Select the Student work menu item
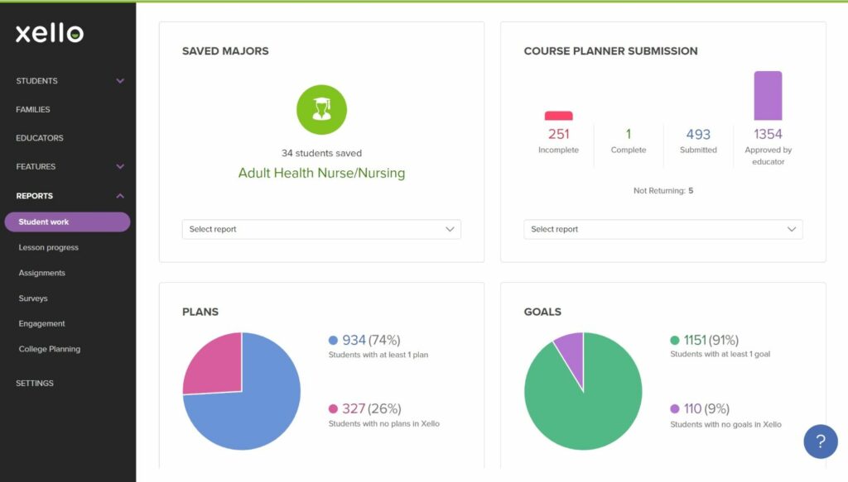The width and height of the screenshot is (848, 482). 68,222
